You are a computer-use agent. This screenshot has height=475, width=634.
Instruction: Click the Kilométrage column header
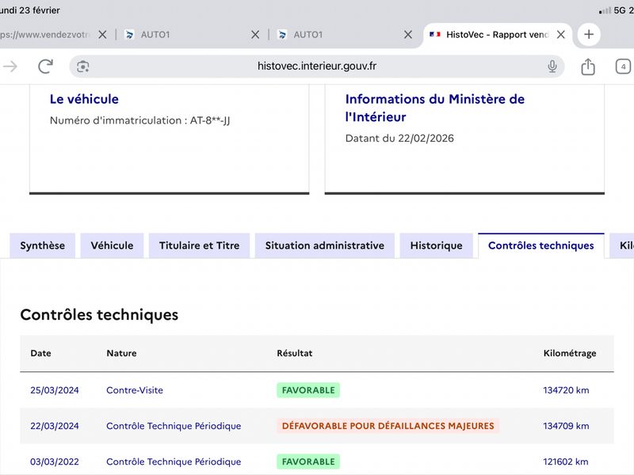tap(569, 353)
